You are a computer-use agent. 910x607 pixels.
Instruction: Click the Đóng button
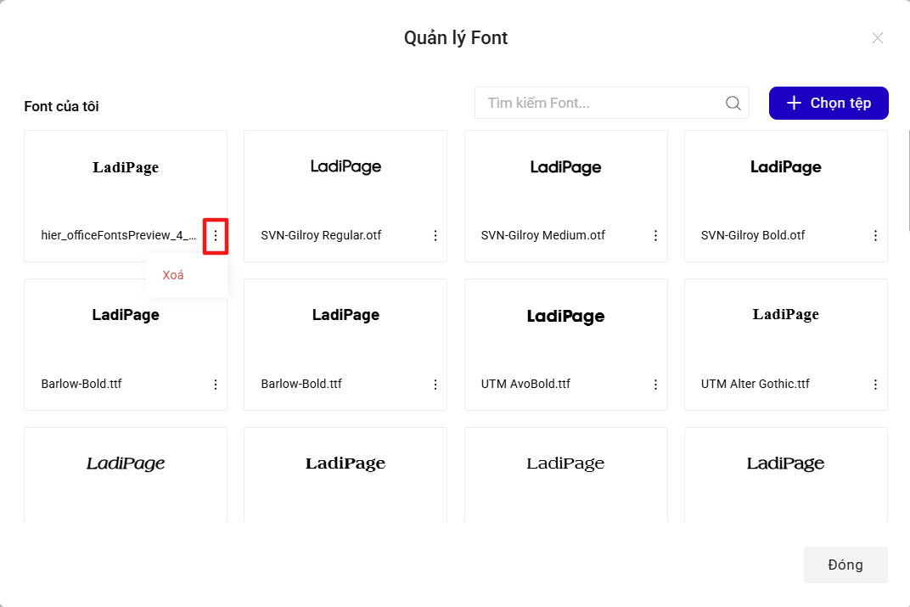(x=845, y=565)
